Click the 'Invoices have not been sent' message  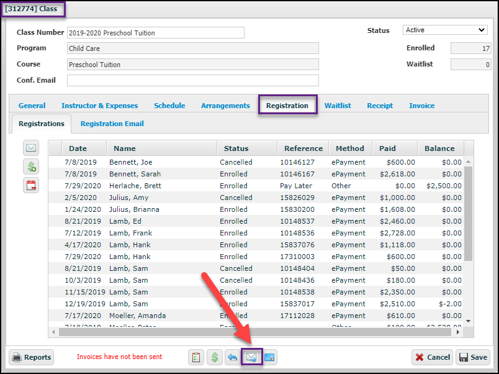[x=119, y=357]
